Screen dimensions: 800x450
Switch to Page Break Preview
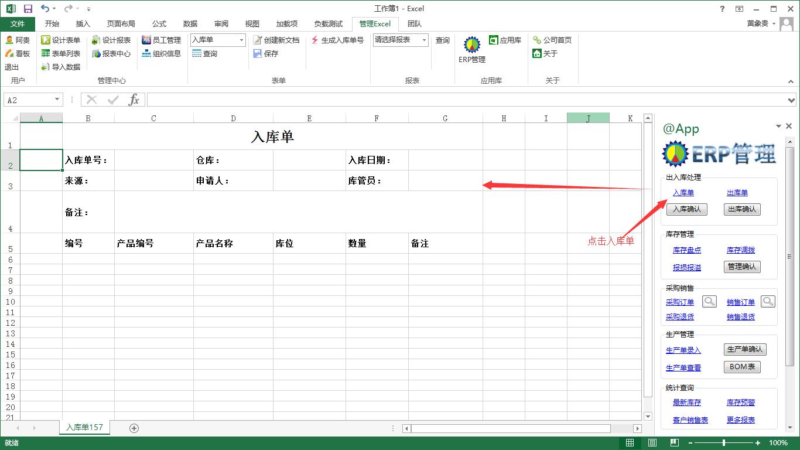(674, 443)
